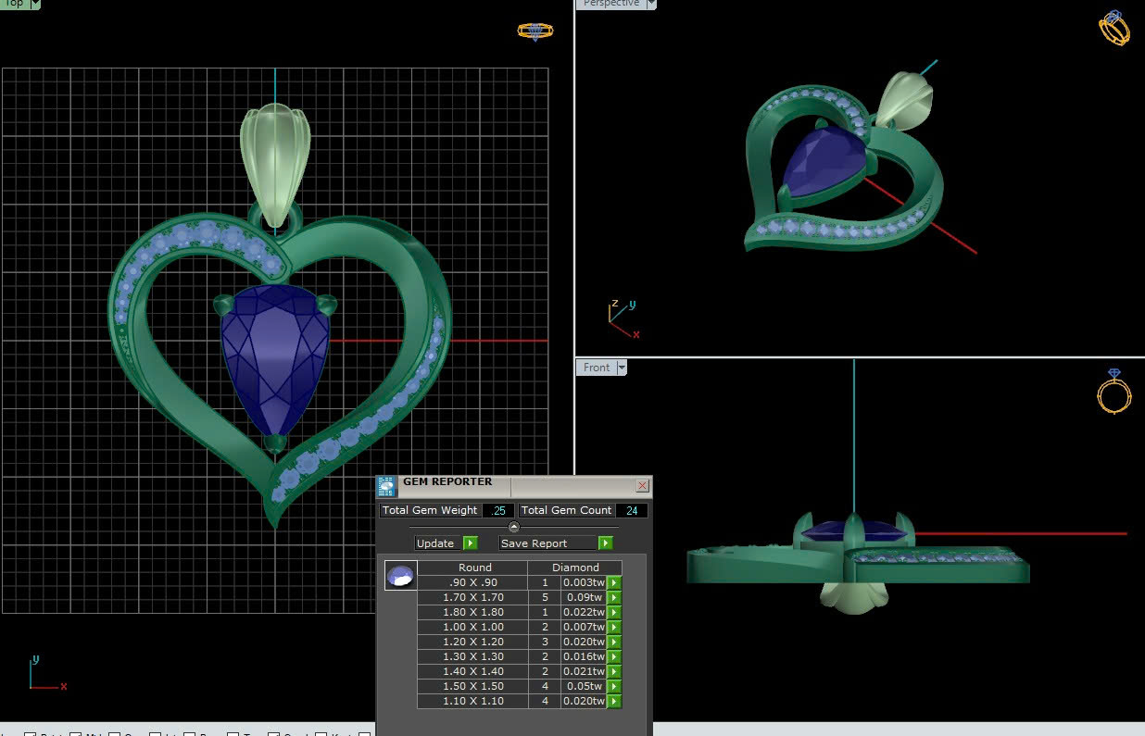1145x736 pixels.
Task: Select the round gem thumbnail
Action: point(400,575)
